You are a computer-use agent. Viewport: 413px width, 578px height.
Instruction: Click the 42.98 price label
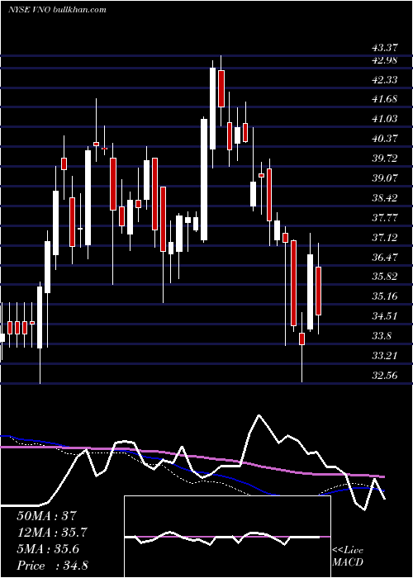(x=385, y=60)
